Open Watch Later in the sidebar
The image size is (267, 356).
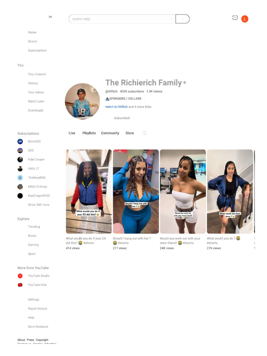36,102
